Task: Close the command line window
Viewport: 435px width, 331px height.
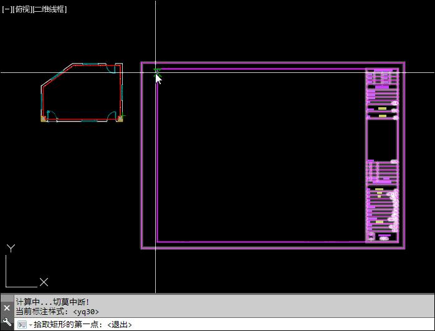Action: [x=7, y=308]
